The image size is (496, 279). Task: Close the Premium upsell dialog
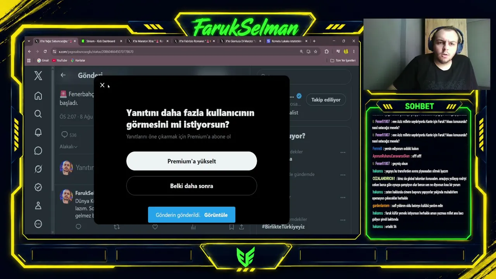pos(102,85)
